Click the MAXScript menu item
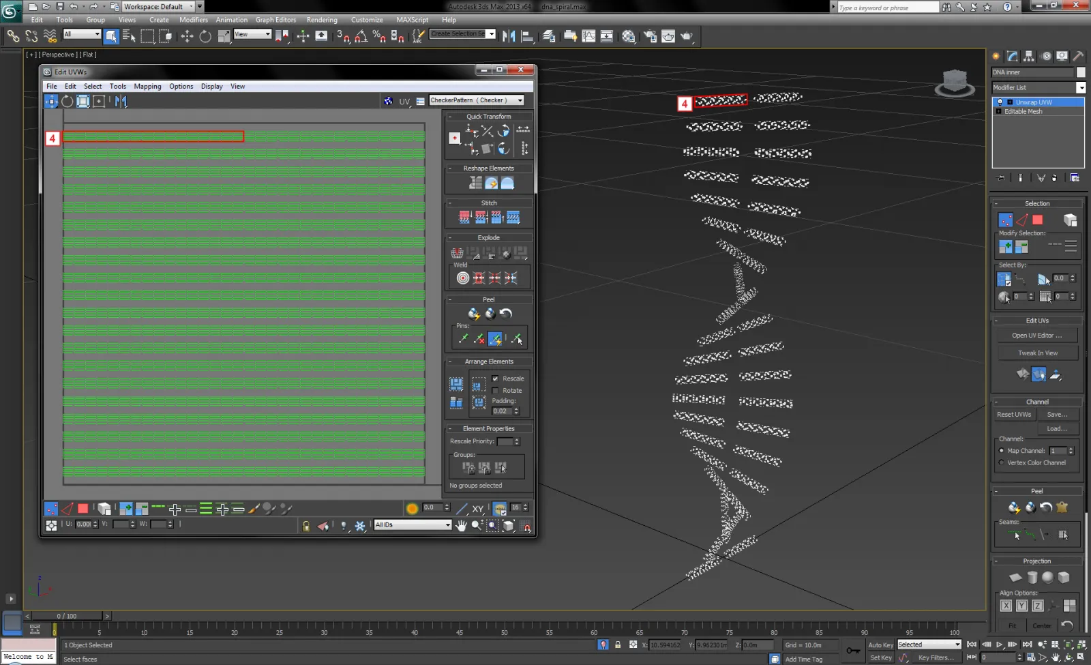The height and width of the screenshot is (665, 1091). [x=413, y=20]
